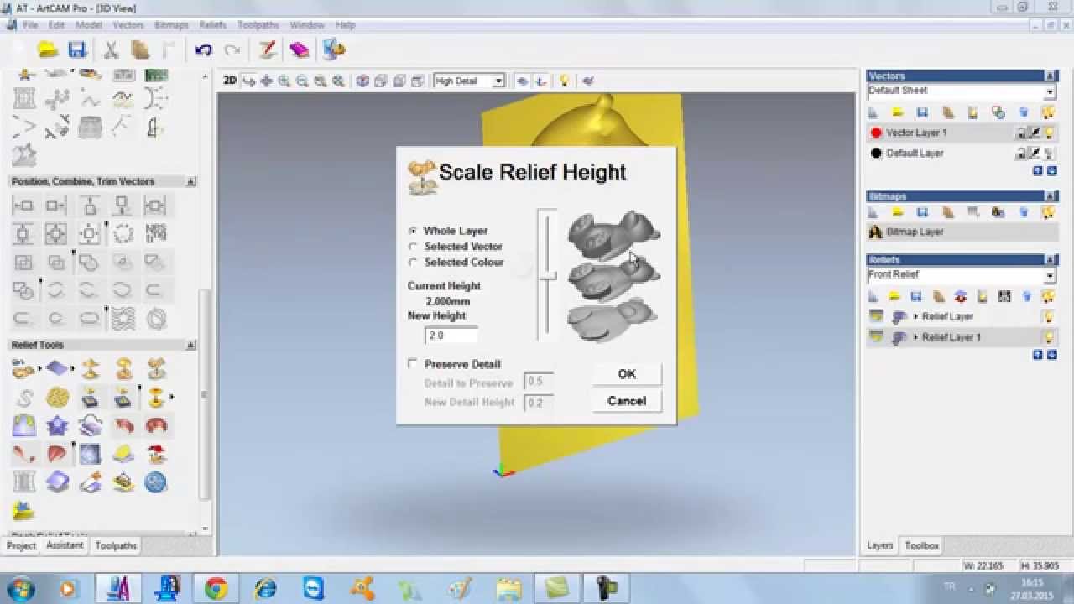Open the High Detail quality dropdown
Screen dimensions: 1074x604
coord(498,81)
